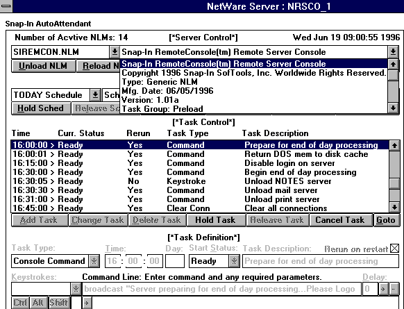Viewport: 404px width, 309px height.
Task: Click the Task Description input field
Action: 321,261
